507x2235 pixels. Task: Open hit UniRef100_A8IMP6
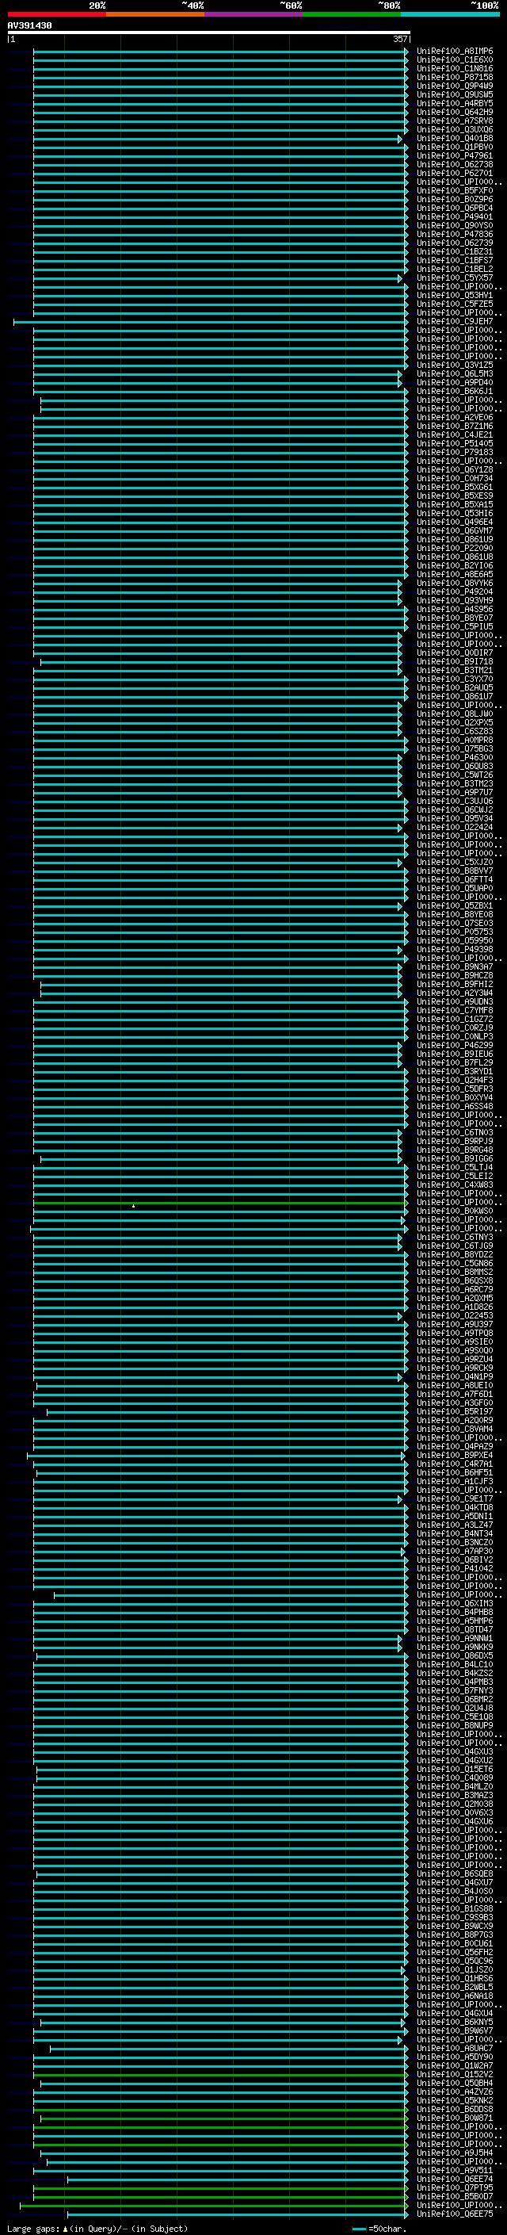tap(454, 52)
